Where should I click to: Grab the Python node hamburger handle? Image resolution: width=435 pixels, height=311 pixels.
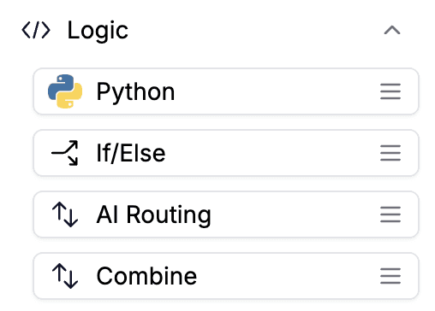(x=390, y=91)
